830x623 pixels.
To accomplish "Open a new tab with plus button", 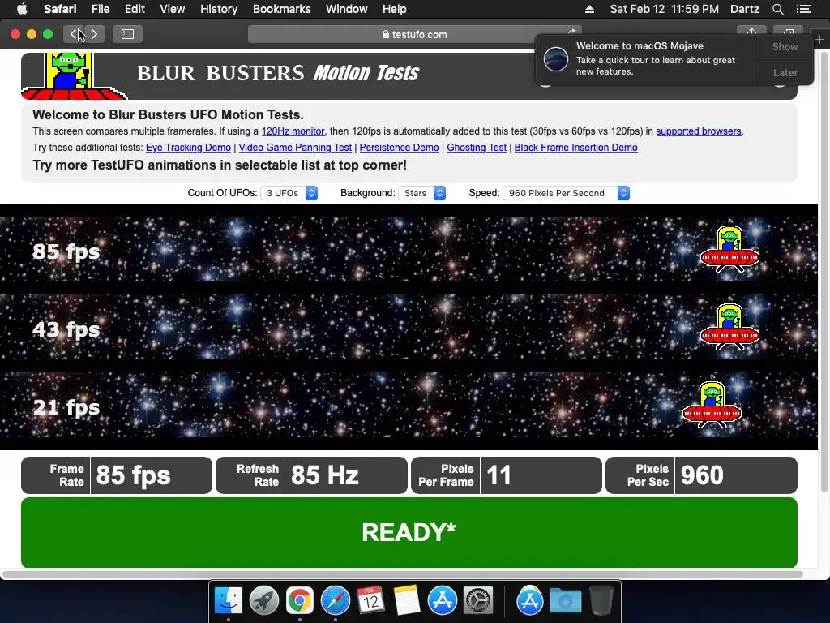I will coord(819,39).
